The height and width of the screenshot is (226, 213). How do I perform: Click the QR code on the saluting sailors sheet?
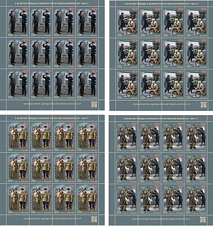pos(94,105)
